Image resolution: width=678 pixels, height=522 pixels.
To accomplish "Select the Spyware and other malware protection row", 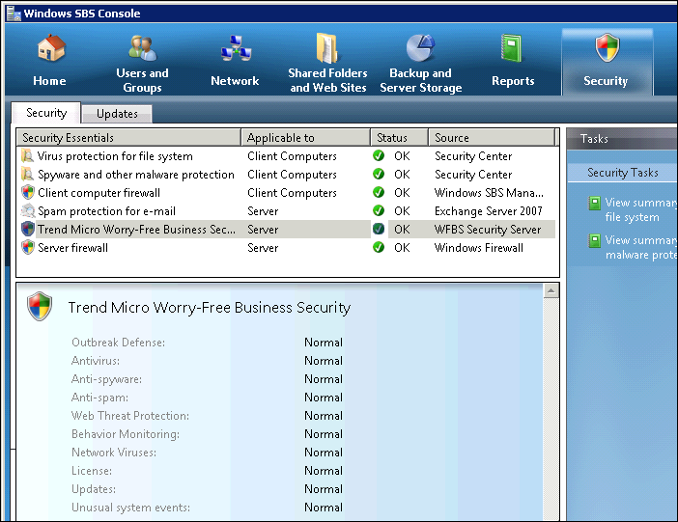I will click(x=288, y=174).
